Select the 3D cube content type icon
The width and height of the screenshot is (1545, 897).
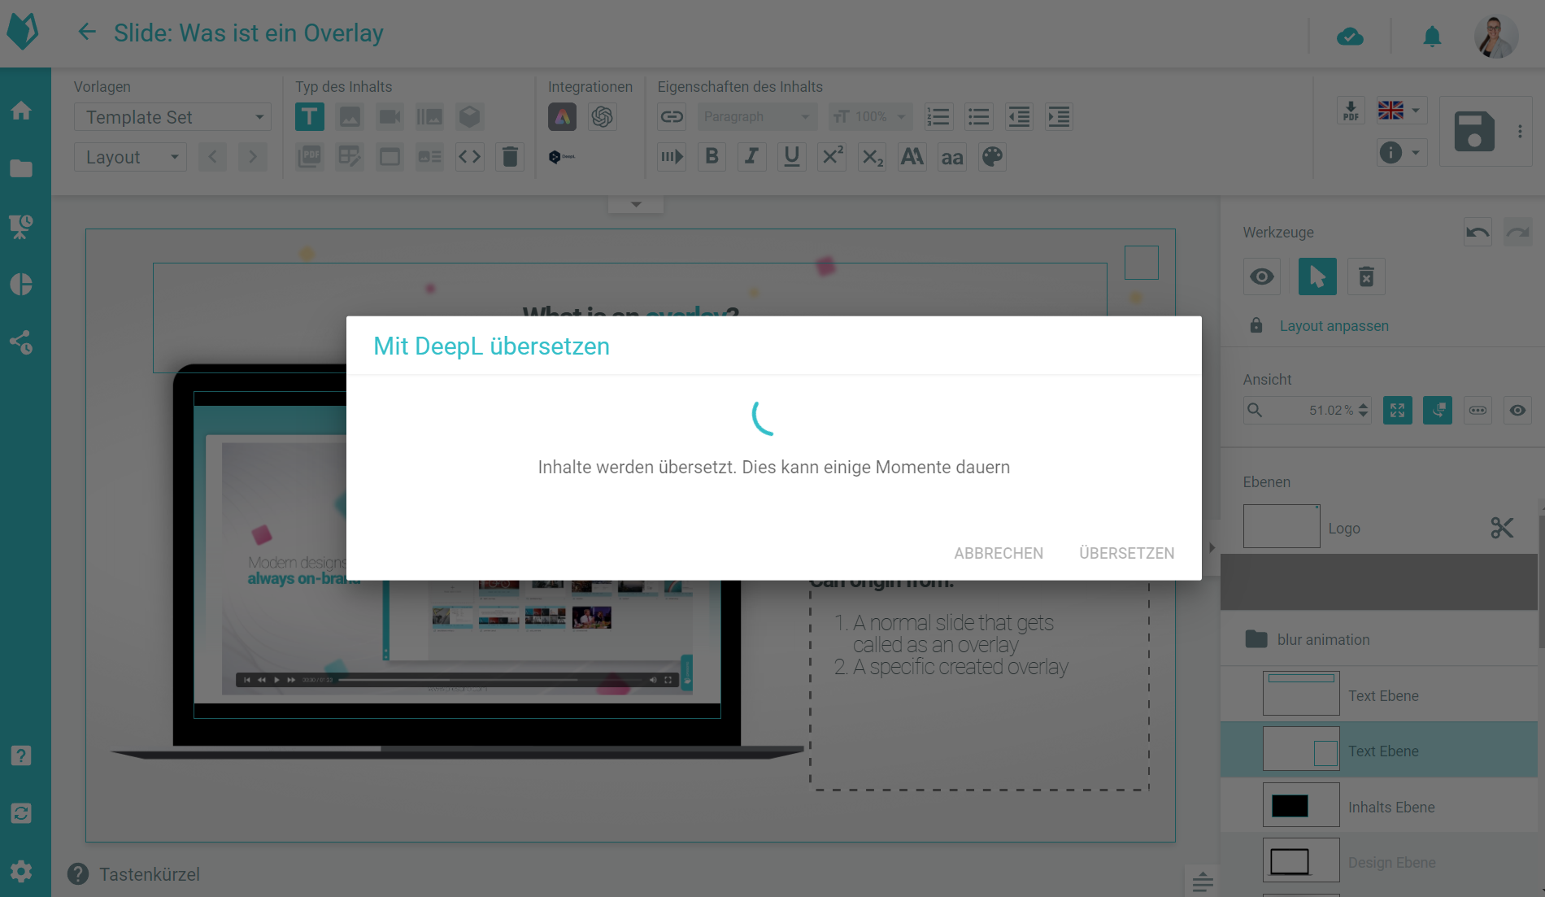point(469,117)
